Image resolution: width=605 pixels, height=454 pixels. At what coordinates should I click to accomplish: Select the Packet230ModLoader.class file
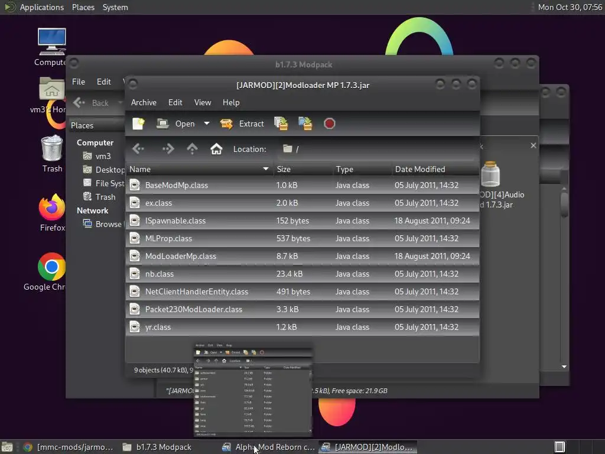302,310
